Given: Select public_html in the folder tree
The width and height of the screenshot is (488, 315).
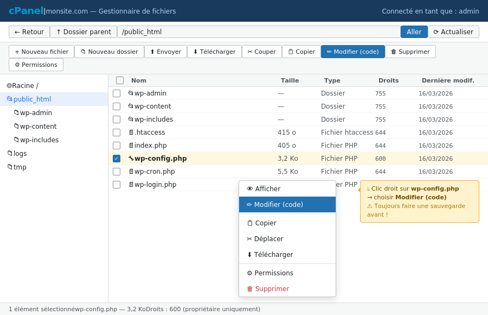Looking at the screenshot, I should (54, 99).
